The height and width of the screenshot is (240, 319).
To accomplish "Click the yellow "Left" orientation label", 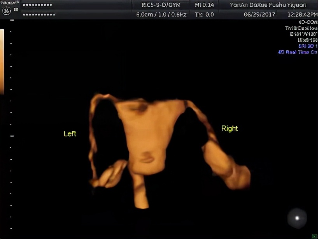I will pos(70,134).
